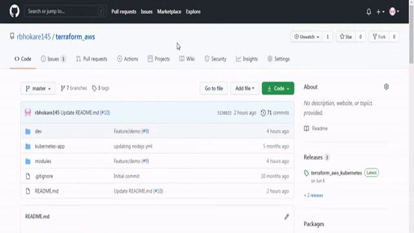Click the modules folder icon
Image resolution: width=414 pixels, height=233 pixels.
tap(28, 161)
